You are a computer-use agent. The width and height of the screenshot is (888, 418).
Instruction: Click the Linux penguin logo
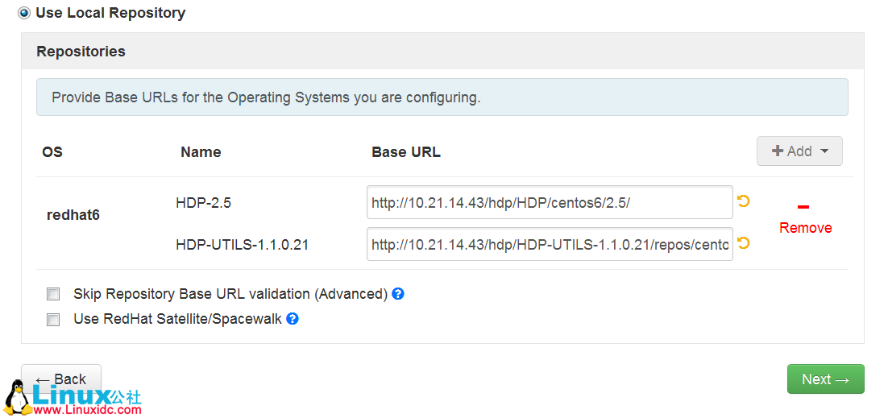pyautogui.click(x=16, y=398)
